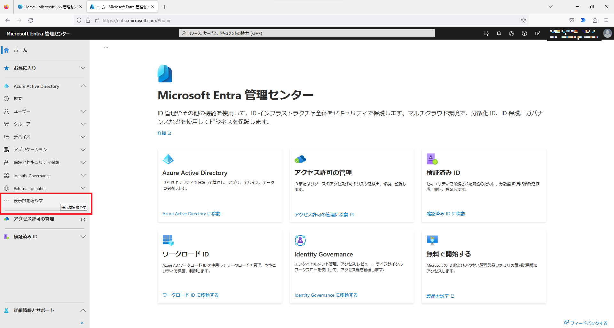Screen dimensions: 614x328
Task: Click Identity Governance に移動する link
Action: coord(326,295)
